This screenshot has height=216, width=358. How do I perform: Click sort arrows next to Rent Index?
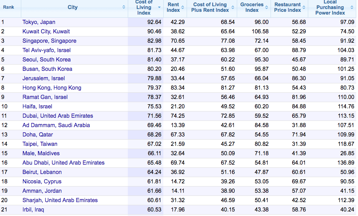pos(182,7)
